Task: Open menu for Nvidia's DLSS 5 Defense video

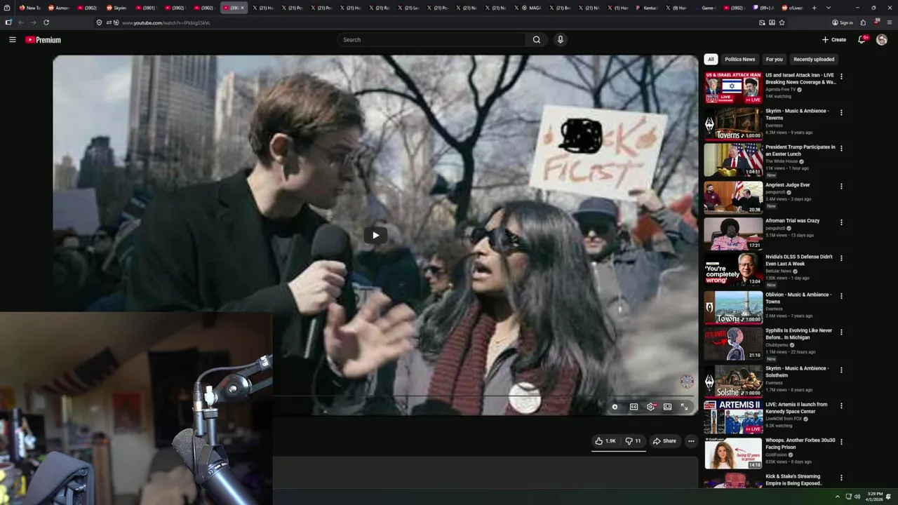Action: (x=841, y=258)
